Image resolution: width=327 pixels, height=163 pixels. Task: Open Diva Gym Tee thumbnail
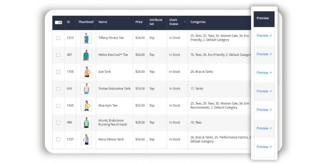click(86, 105)
